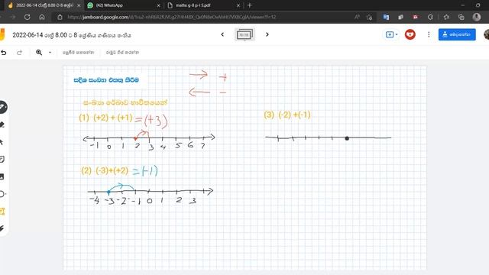
Task: Reload the page
Action: [28, 17]
